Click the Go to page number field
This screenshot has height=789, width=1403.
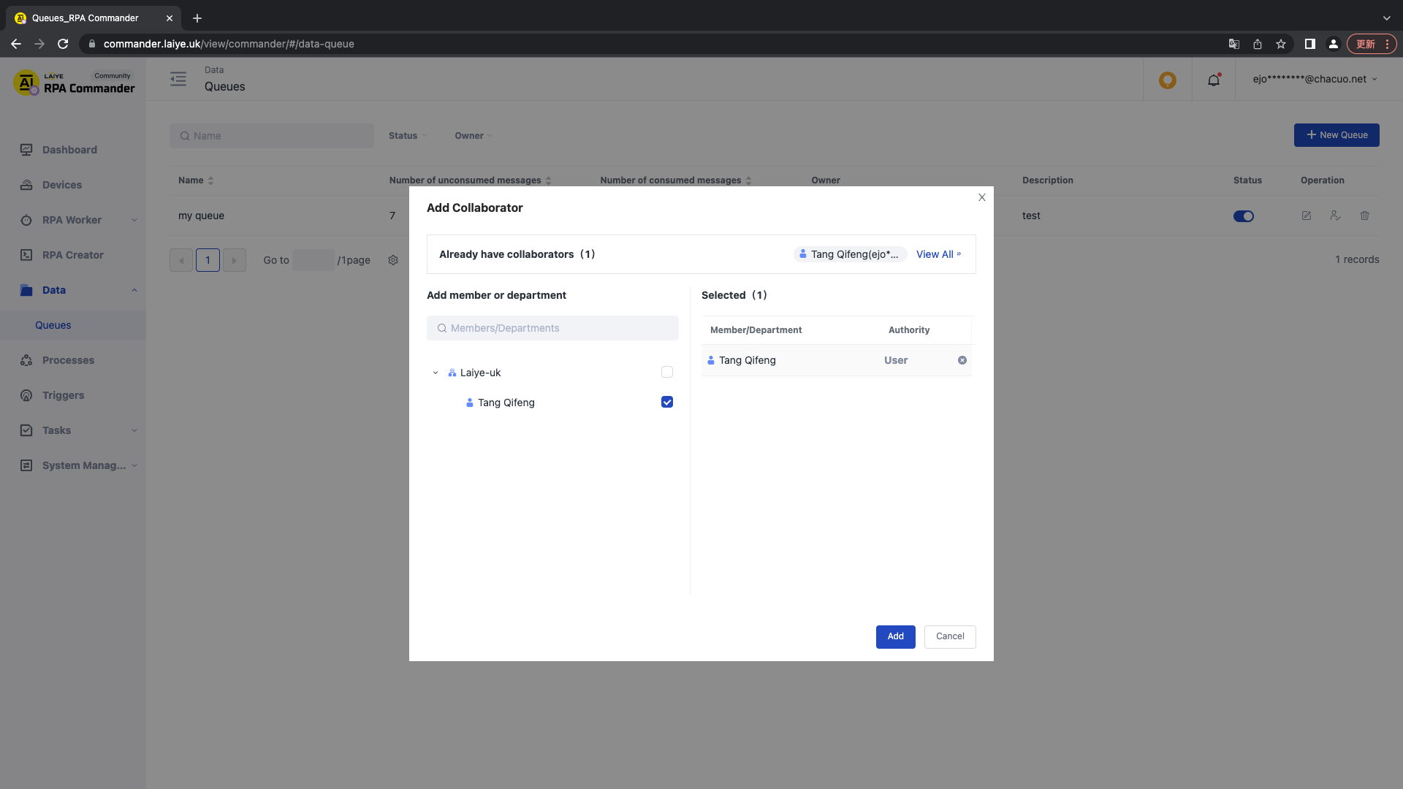[x=313, y=260]
